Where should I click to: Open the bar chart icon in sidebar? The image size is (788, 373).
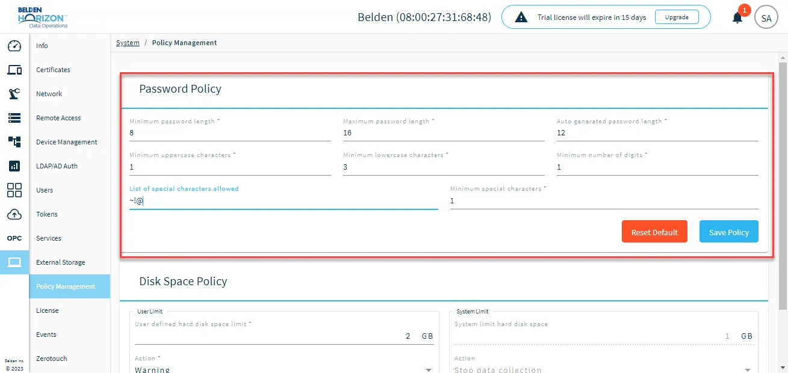click(14, 166)
